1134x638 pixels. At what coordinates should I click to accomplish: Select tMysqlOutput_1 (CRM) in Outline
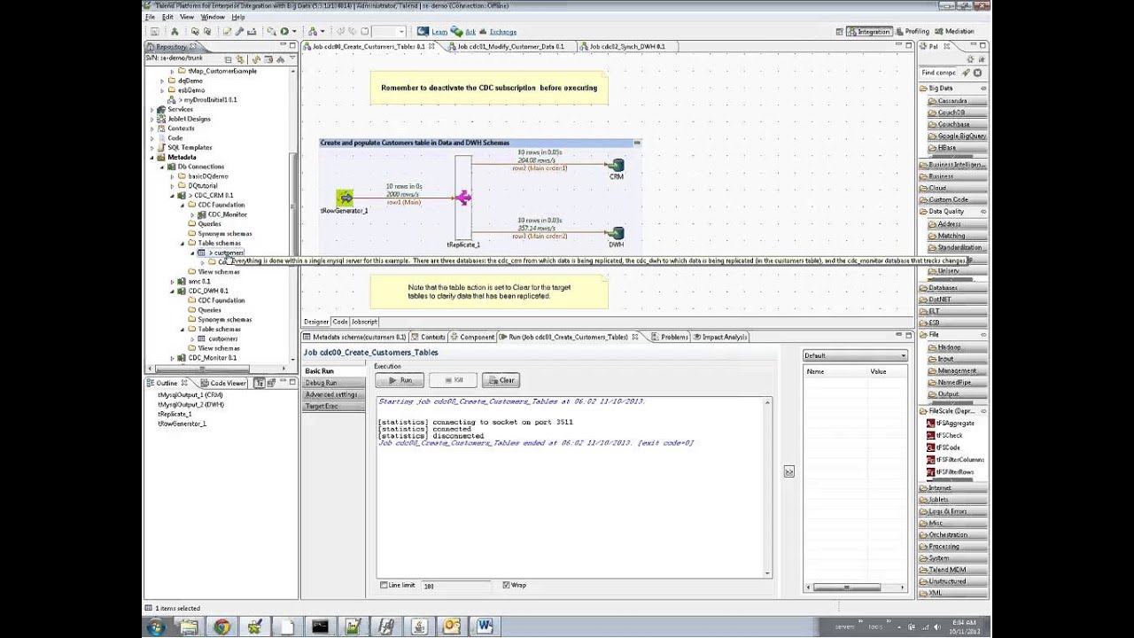pyautogui.click(x=190, y=394)
